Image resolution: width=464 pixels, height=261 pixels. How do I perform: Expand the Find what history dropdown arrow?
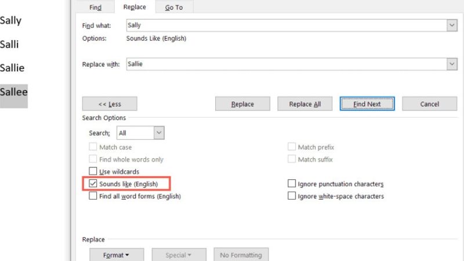pyautogui.click(x=452, y=25)
